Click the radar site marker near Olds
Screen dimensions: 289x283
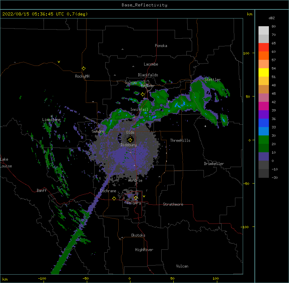[130, 140]
